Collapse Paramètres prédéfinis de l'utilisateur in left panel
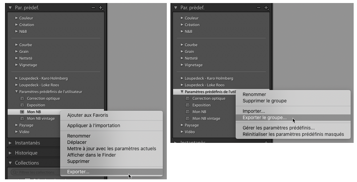 16,92
